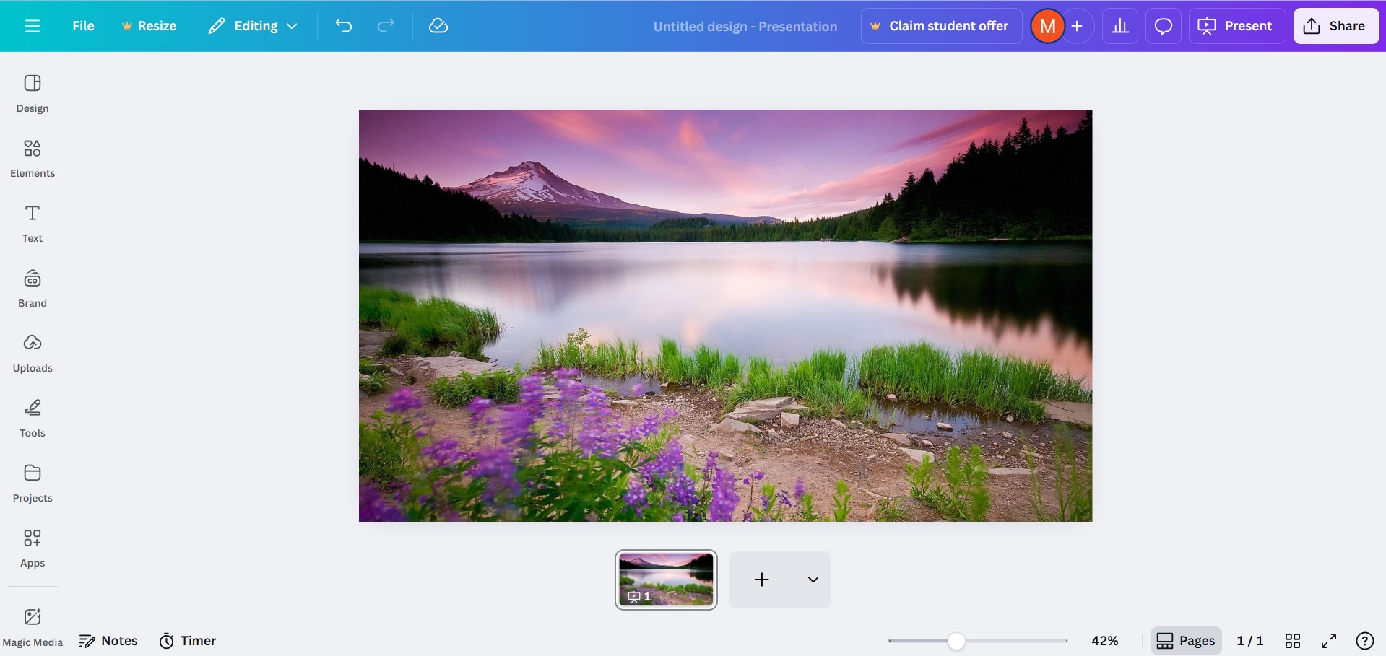This screenshot has height=656, width=1386.
Task: Open the M account avatar
Action: (1047, 26)
